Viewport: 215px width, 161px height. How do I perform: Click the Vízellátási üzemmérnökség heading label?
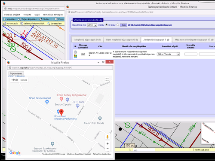(88, 20)
